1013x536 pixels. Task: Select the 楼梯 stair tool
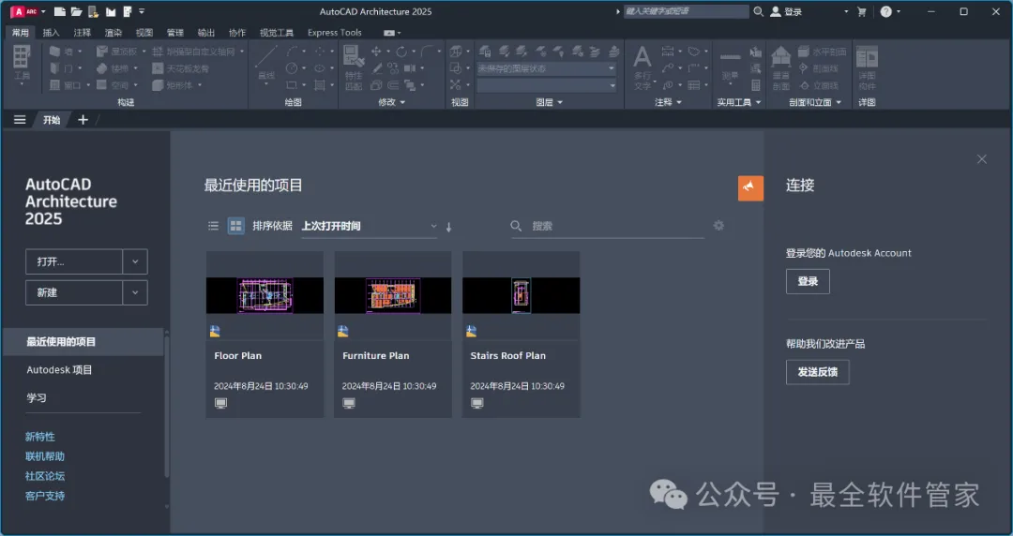point(113,67)
